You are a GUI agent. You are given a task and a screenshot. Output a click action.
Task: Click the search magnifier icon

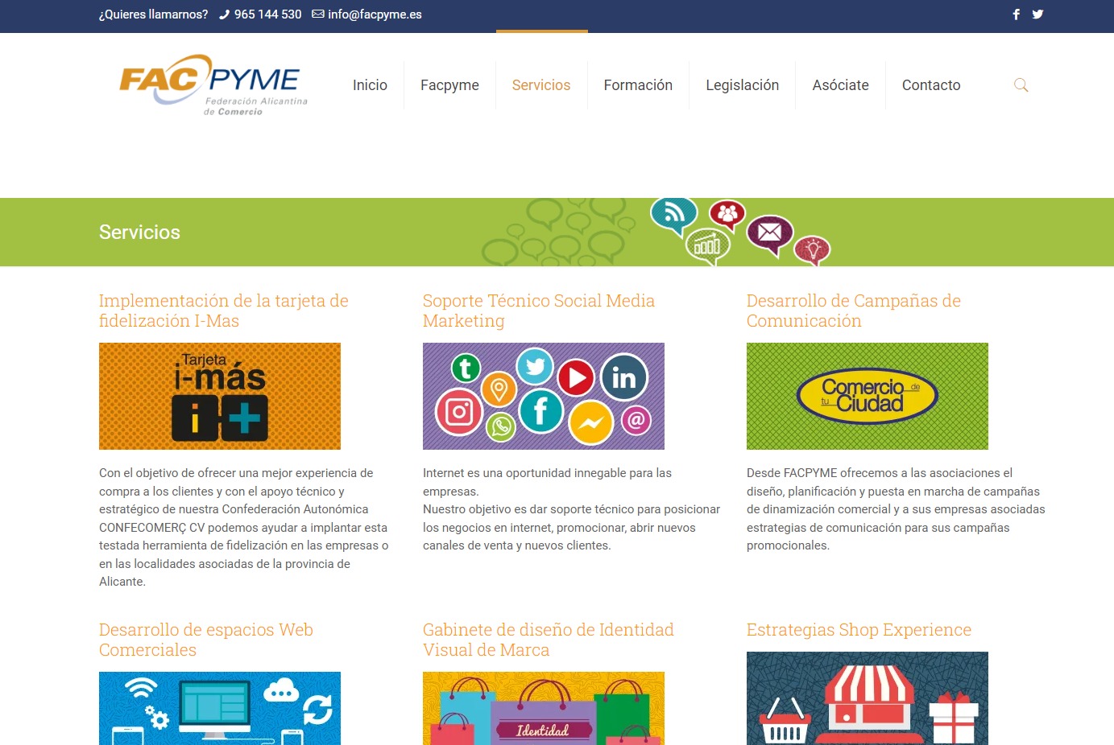tap(1021, 84)
